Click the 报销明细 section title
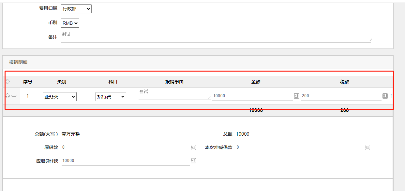This screenshot has height=191, width=405. (x=18, y=62)
